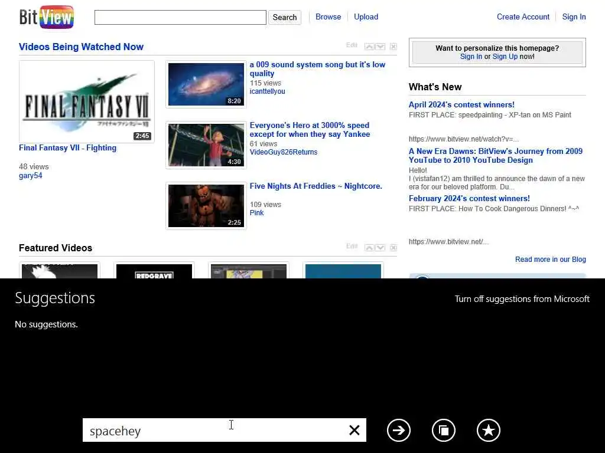Select the '115 views' text
The height and width of the screenshot is (453, 605).
tap(265, 83)
